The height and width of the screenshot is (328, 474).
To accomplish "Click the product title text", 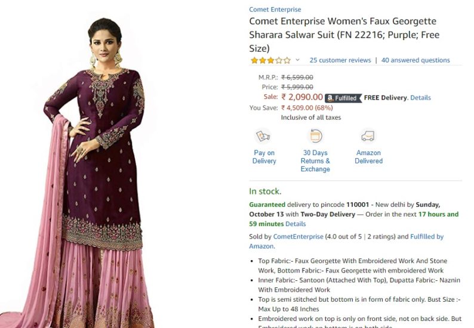I will click(x=344, y=35).
